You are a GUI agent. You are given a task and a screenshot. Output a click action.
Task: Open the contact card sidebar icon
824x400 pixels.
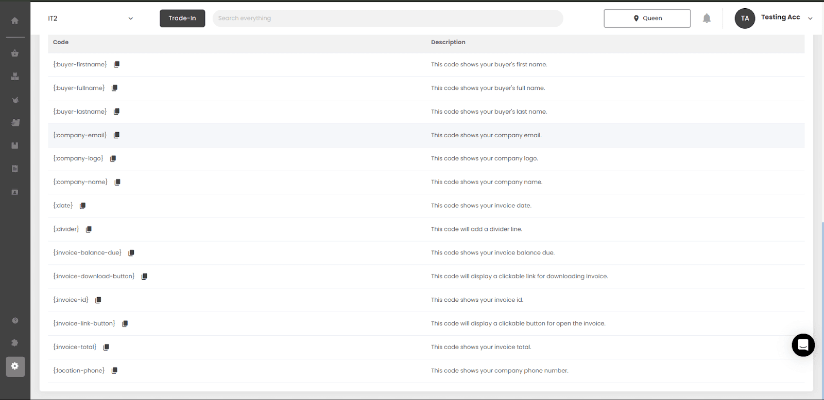pos(15,192)
